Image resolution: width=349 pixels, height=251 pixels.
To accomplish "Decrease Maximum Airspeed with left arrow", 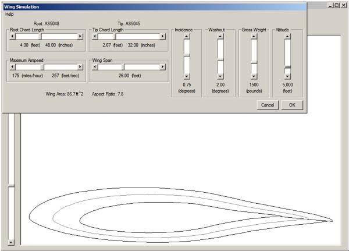I will [x=12, y=67].
